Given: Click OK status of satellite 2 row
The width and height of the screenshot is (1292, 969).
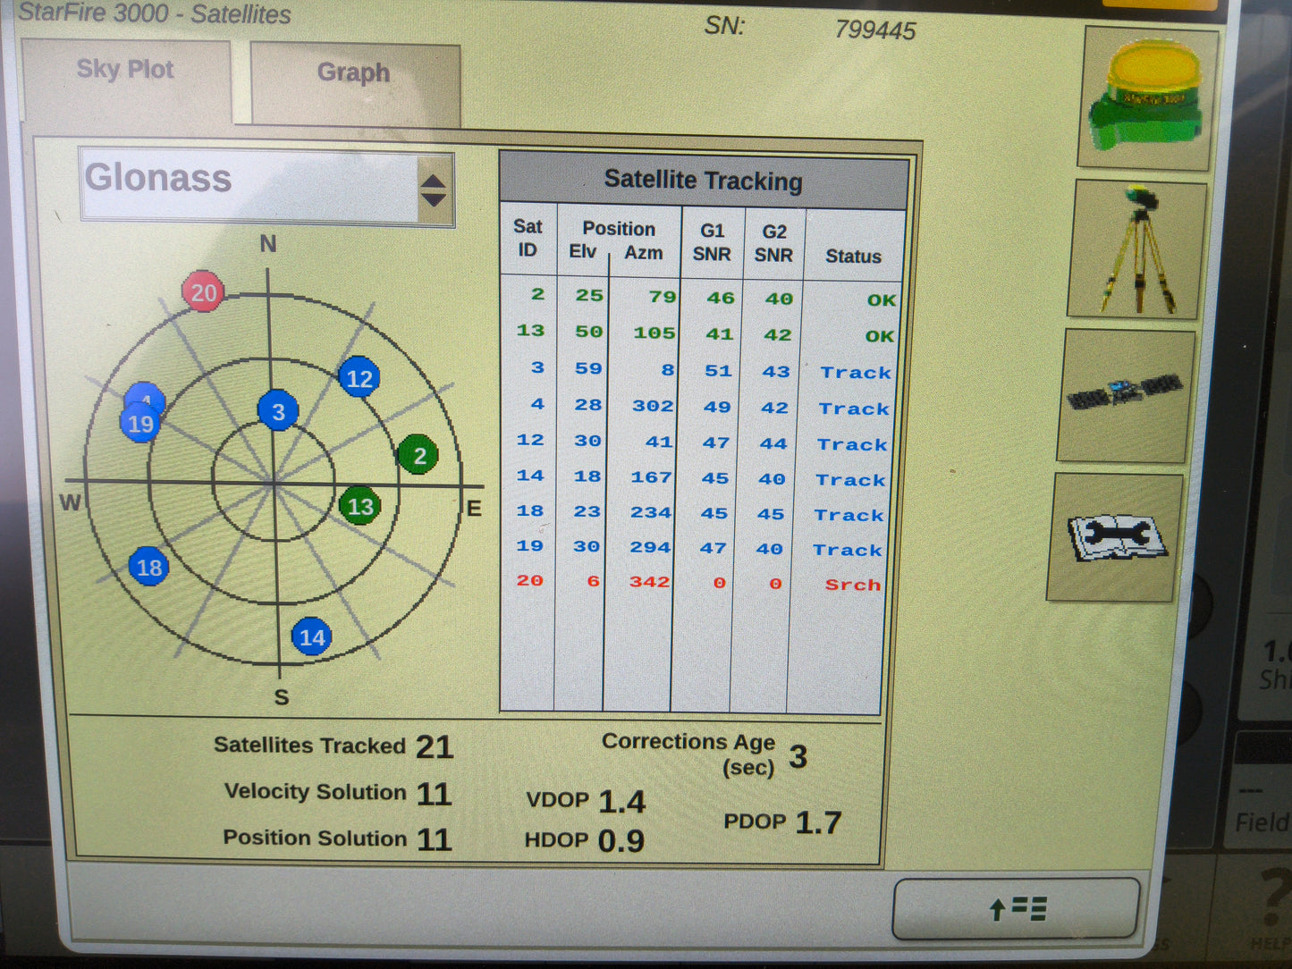Looking at the screenshot, I should coord(881,300).
